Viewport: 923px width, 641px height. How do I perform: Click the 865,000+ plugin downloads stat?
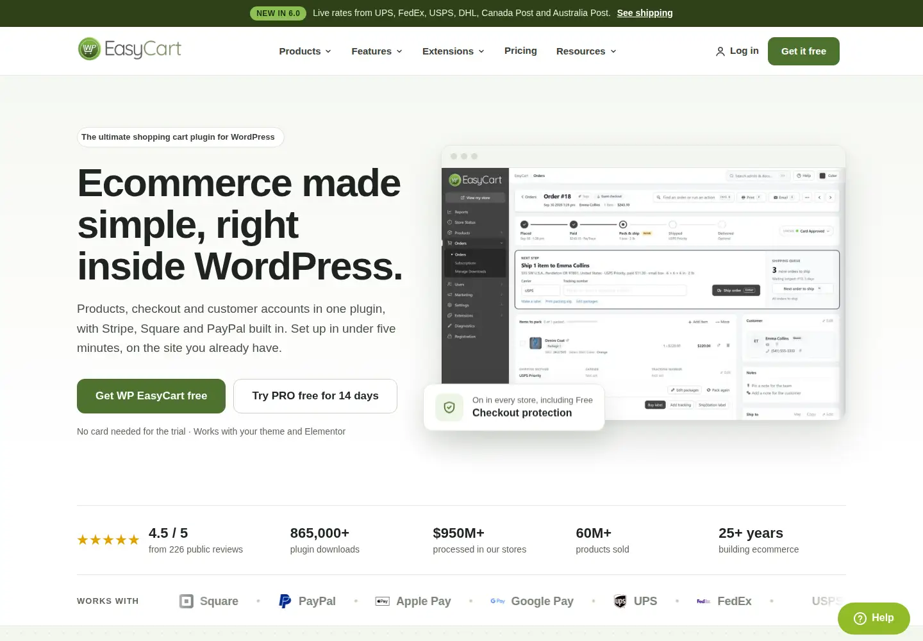click(324, 540)
